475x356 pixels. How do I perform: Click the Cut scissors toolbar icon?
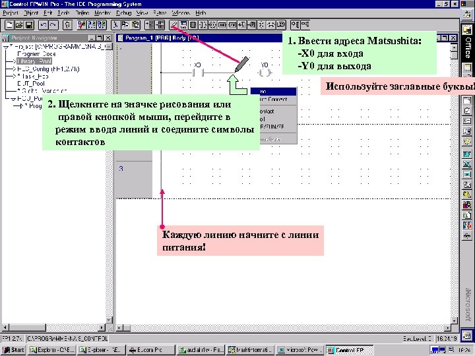(115, 25)
